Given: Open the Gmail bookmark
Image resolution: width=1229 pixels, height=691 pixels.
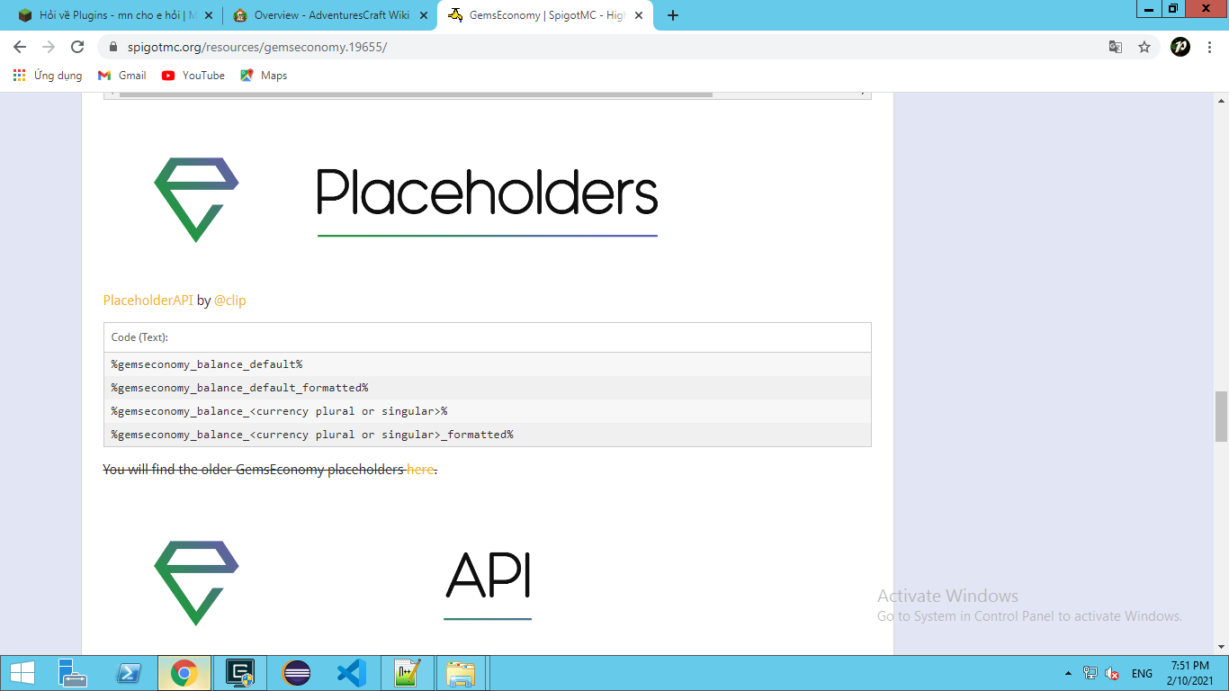Looking at the screenshot, I should [x=122, y=76].
